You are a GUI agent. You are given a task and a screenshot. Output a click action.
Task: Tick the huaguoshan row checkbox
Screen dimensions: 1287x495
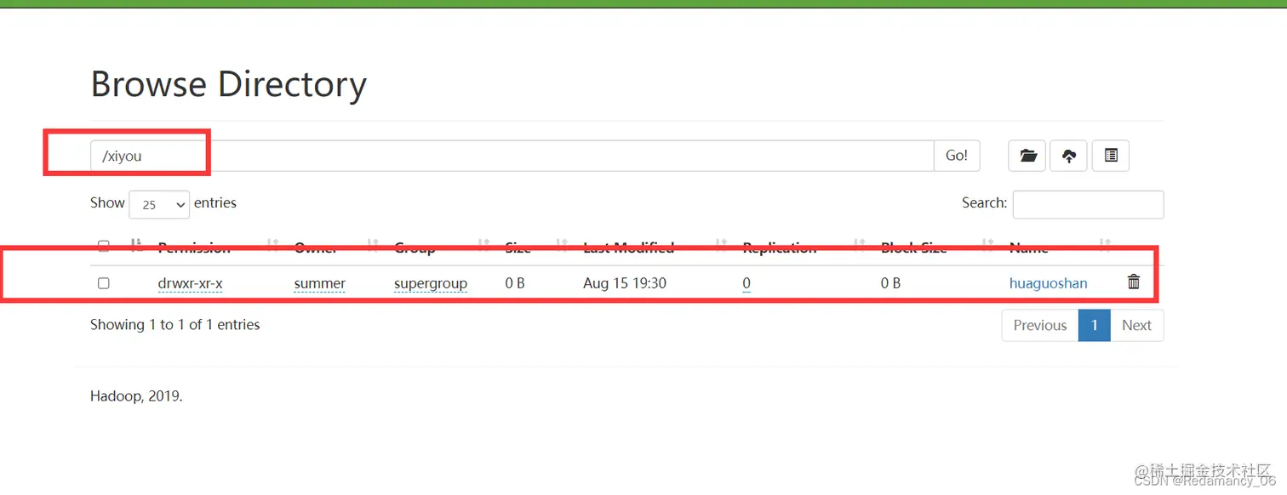click(104, 283)
